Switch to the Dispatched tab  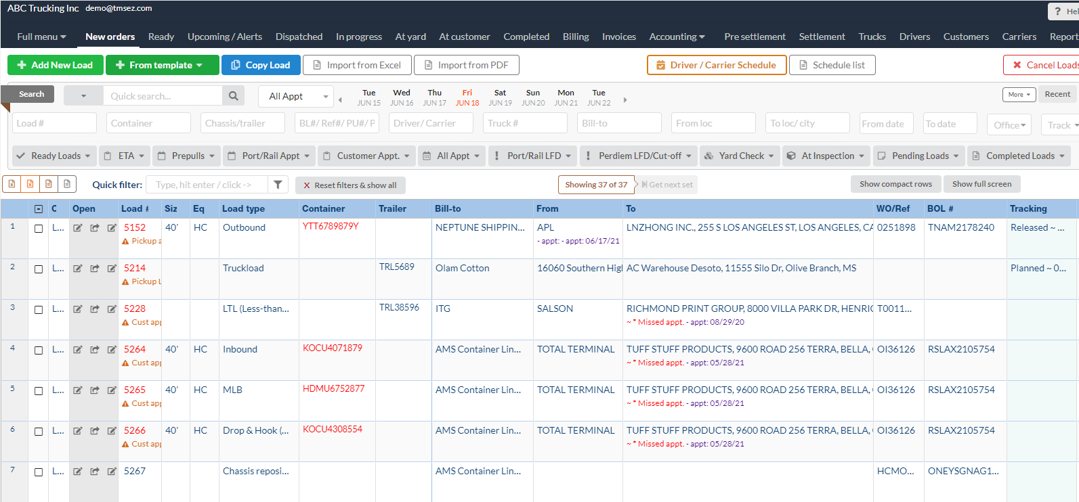pyautogui.click(x=299, y=37)
